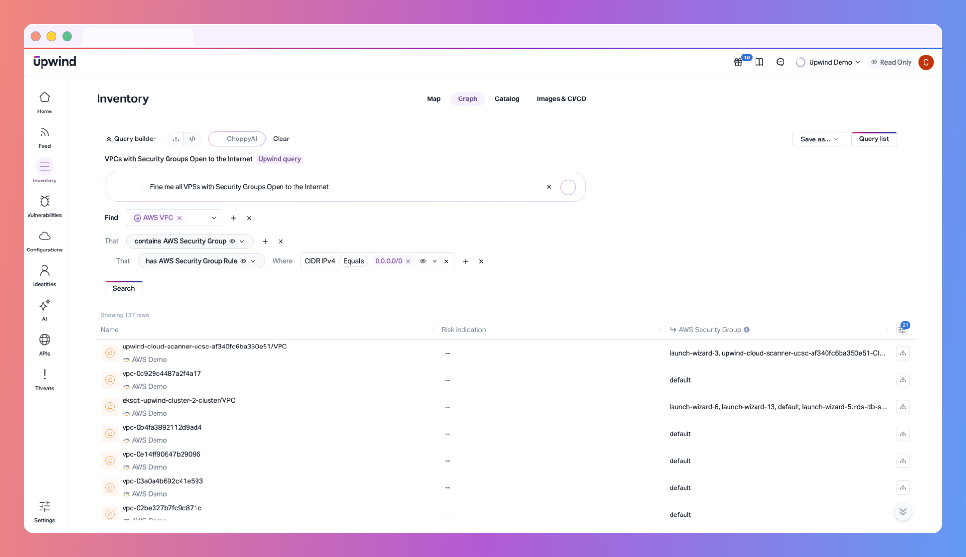Expand the AWS VPC Find dropdown
This screenshot has height=557, width=966.
pos(213,218)
